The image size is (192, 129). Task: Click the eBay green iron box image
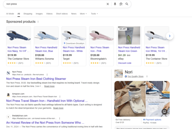pos(129,36)
